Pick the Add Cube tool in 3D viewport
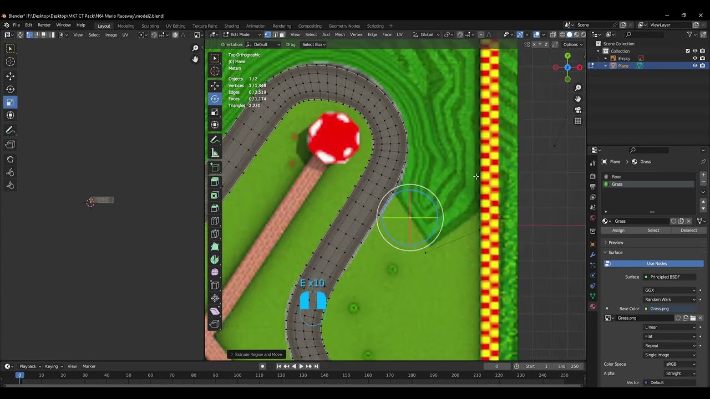 point(215,167)
